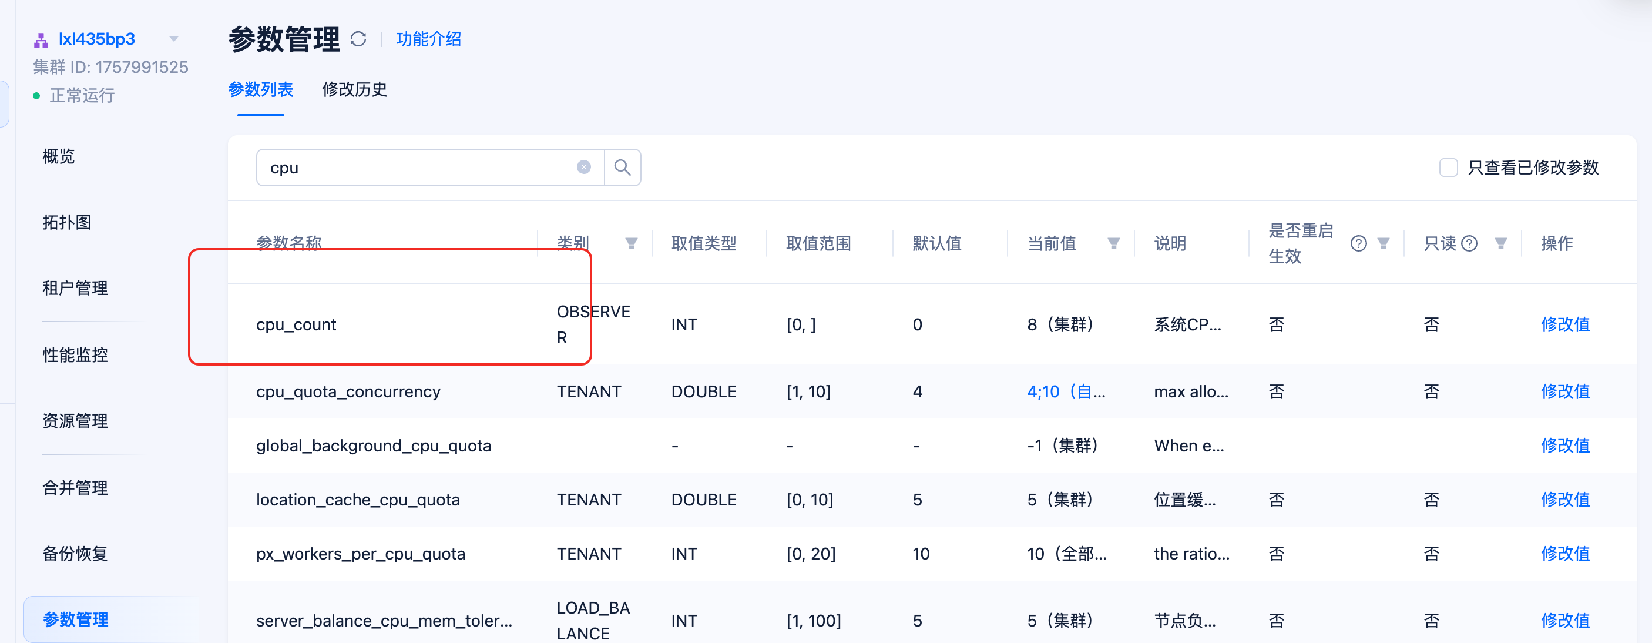
Task: Click the 是否重启生效 help question icon
Action: click(x=1358, y=243)
